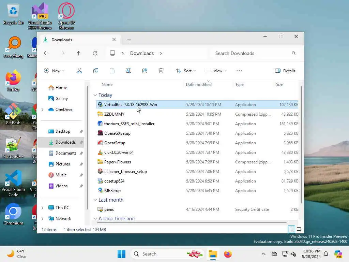
Task: Go back with the left arrow
Action: [46, 53]
